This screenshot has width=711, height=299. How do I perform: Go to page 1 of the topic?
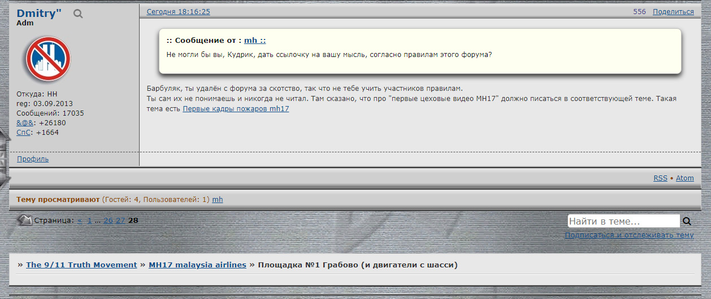[90, 221]
